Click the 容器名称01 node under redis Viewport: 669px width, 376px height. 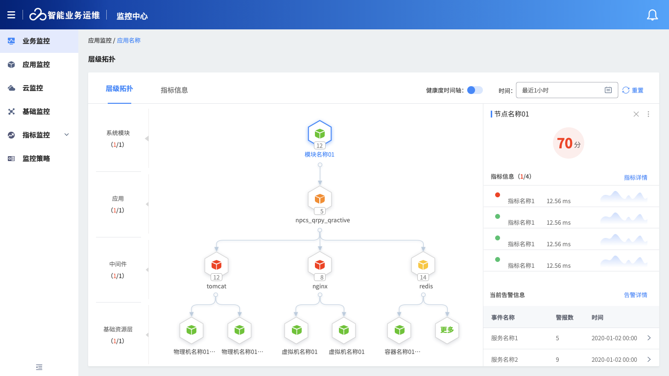pyautogui.click(x=400, y=330)
